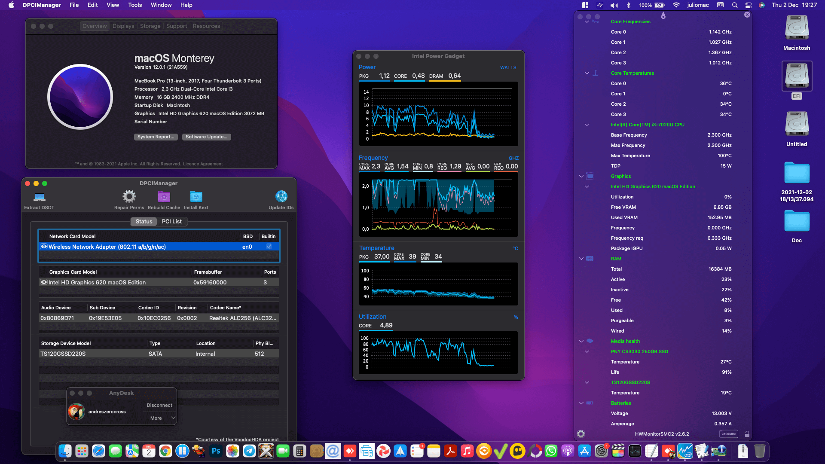Collapse the Media health section
This screenshot has width=825, height=464.
tap(581, 341)
